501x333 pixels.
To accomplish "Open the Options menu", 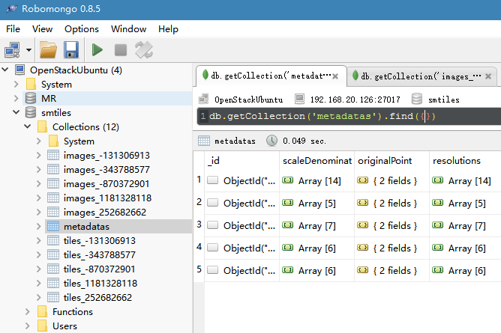I will pos(82,29).
